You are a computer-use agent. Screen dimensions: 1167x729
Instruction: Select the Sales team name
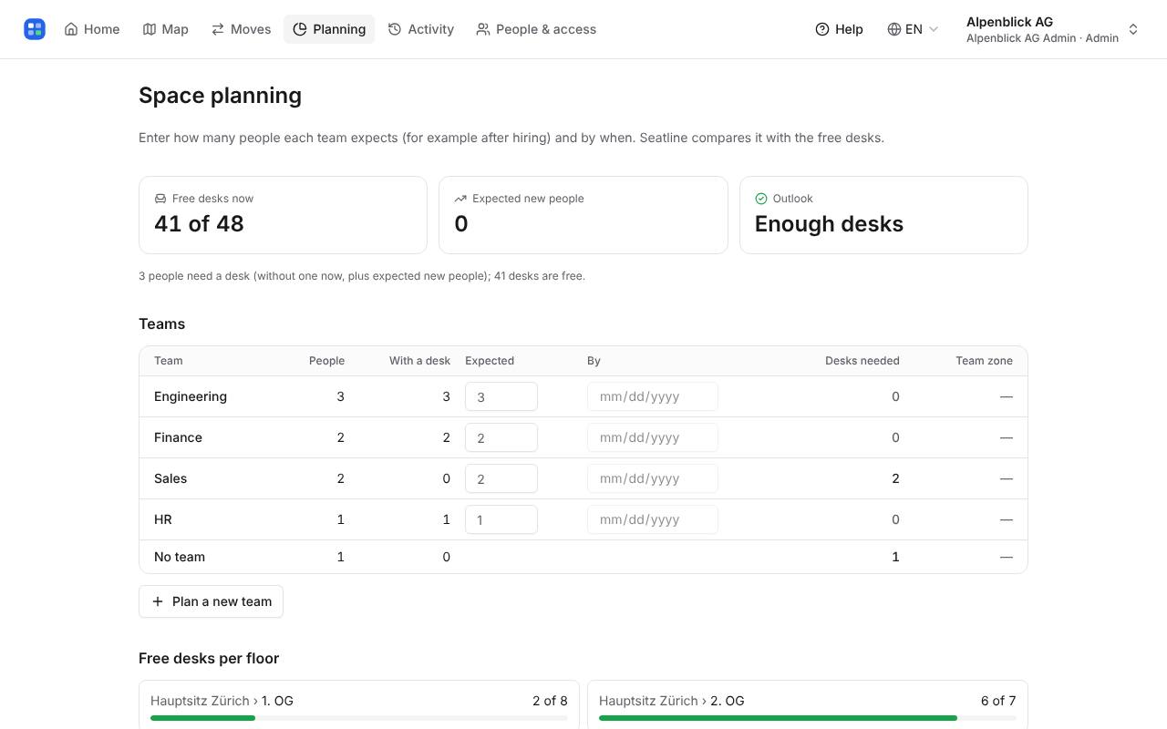click(170, 478)
